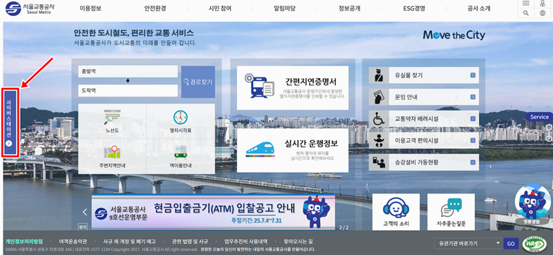
Task: Click the 유실물 찾기 officer icon
Action: coord(378,75)
